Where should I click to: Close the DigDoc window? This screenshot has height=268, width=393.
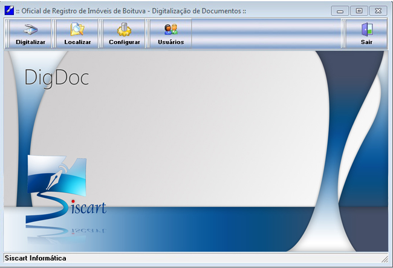tap(378, 11)
